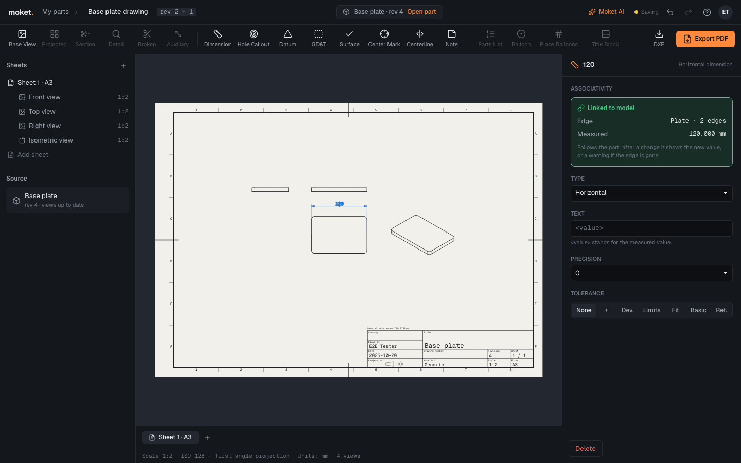
Task: Open the Precision dropdown
Action: coord(651,273)
